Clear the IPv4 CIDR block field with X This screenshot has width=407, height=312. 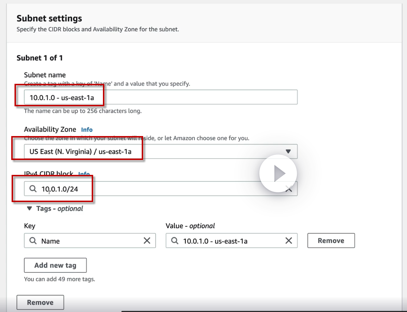pyautogui.click(x=289, y=189)
